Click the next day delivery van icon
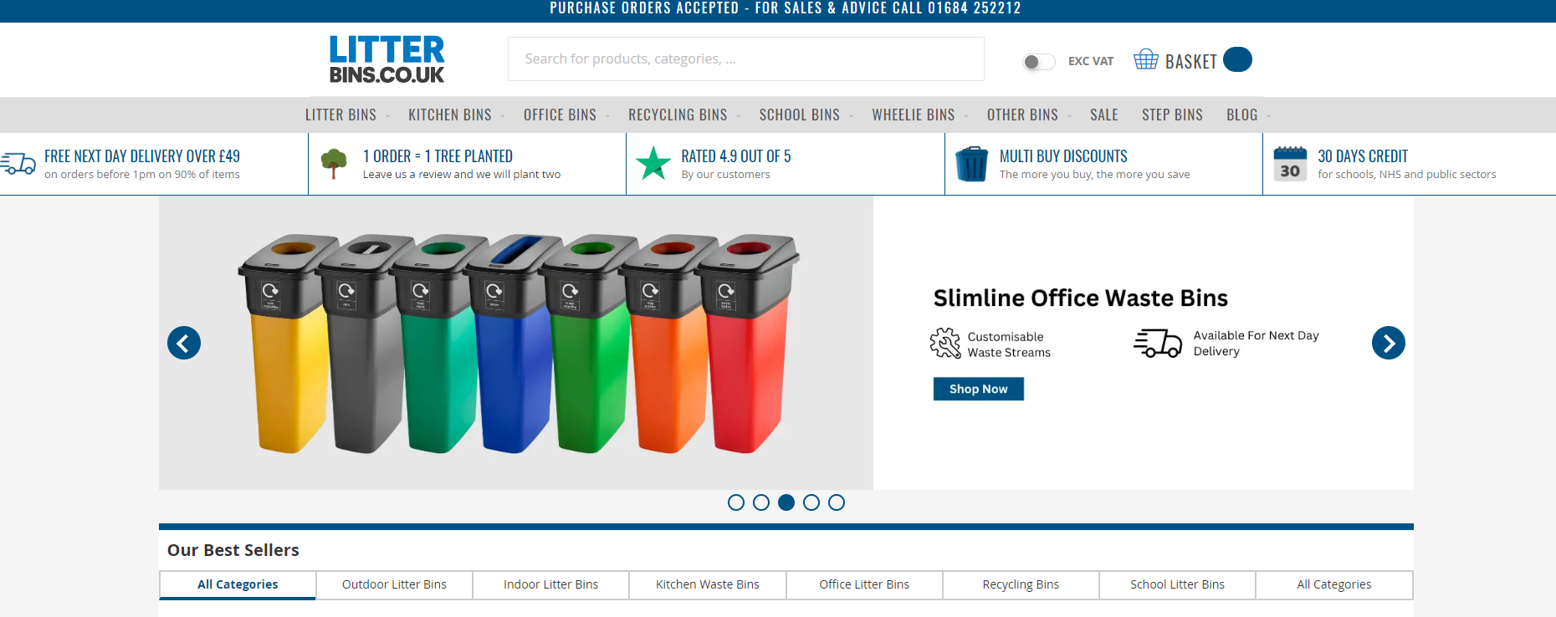Image resolution: width=1556 pixels, height=617 pixels. point(1158,343)
